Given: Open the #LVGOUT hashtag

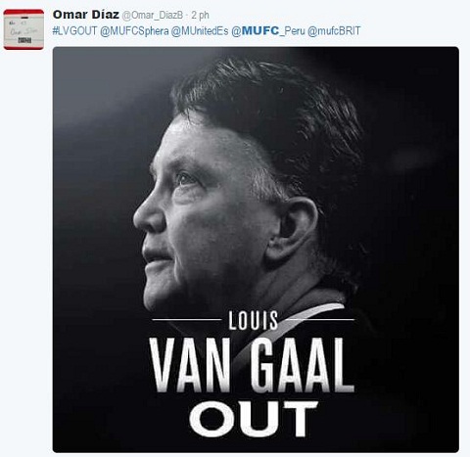Looking at the screenshot, I should click(x=74, y=31).
